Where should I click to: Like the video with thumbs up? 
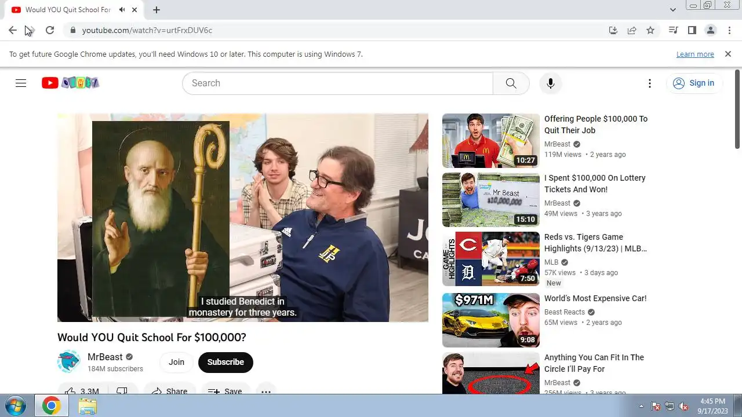[81, 390]
